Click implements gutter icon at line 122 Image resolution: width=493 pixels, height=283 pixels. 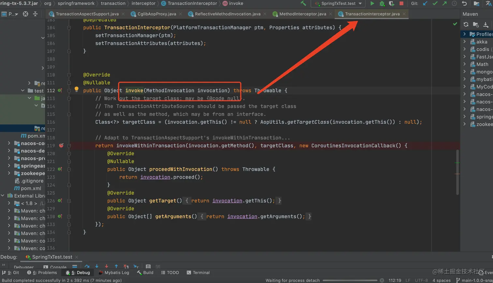(x=60, y=169)
